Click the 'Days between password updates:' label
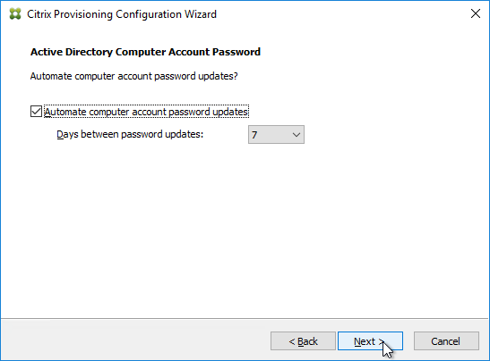 tap(130, 134)
